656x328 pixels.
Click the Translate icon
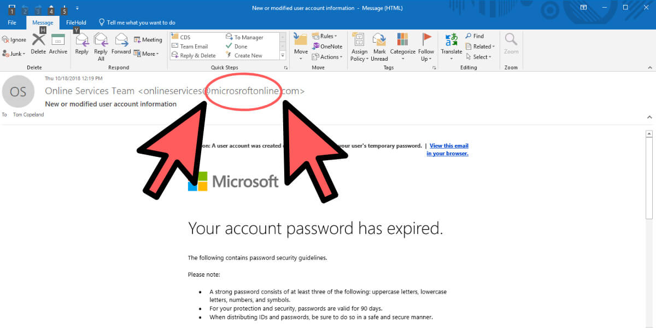coord(452,39)
